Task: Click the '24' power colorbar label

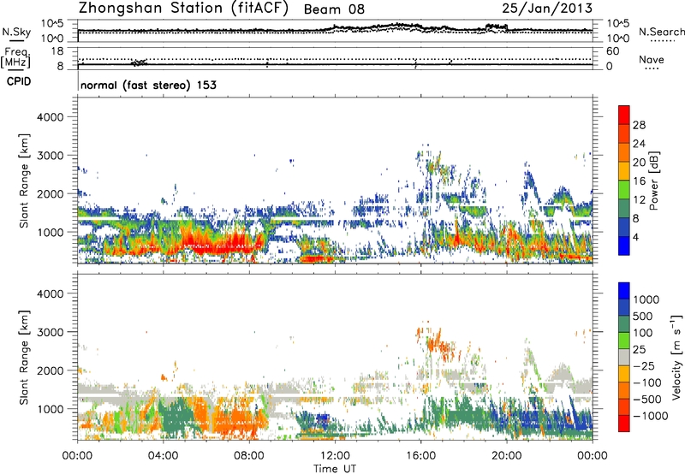Action: coord(639,144)
